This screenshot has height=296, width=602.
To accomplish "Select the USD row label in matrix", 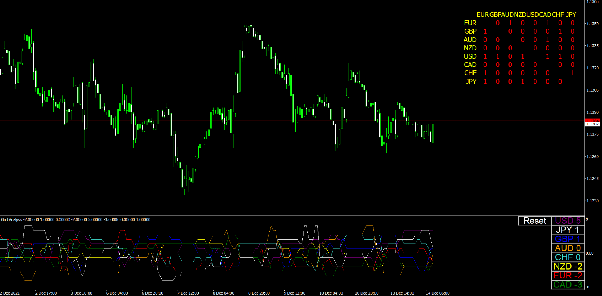I will (470, 56).
